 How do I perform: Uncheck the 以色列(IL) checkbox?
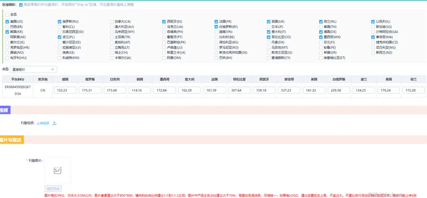pyautogui.click(x=373, y=21)
